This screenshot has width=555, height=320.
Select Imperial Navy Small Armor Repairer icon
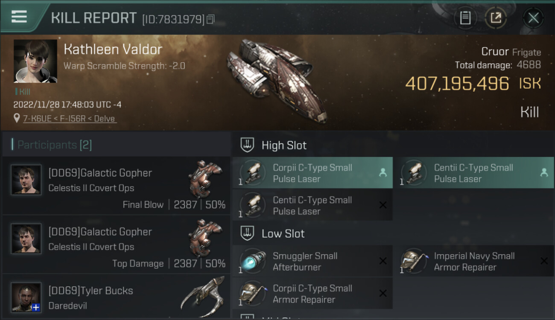(414, 261)
